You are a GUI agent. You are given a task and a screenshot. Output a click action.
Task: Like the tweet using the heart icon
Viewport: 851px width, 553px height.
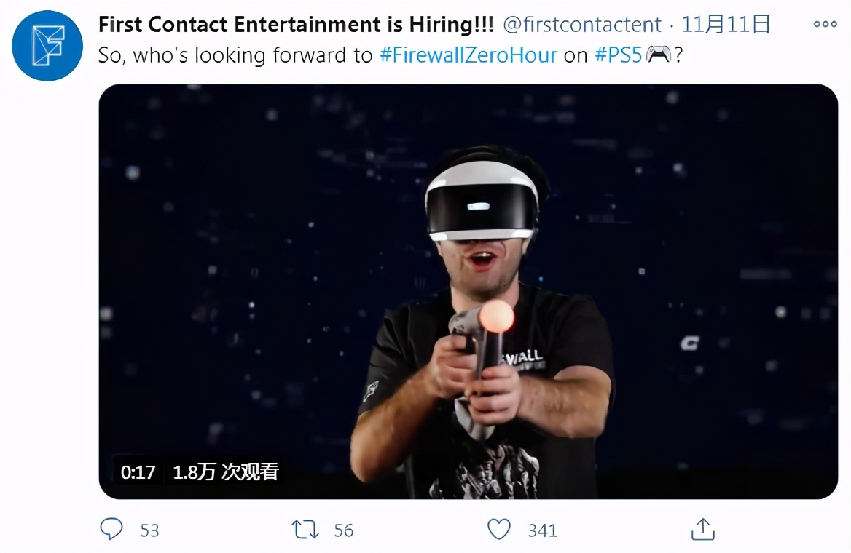(x=500, y=530)
